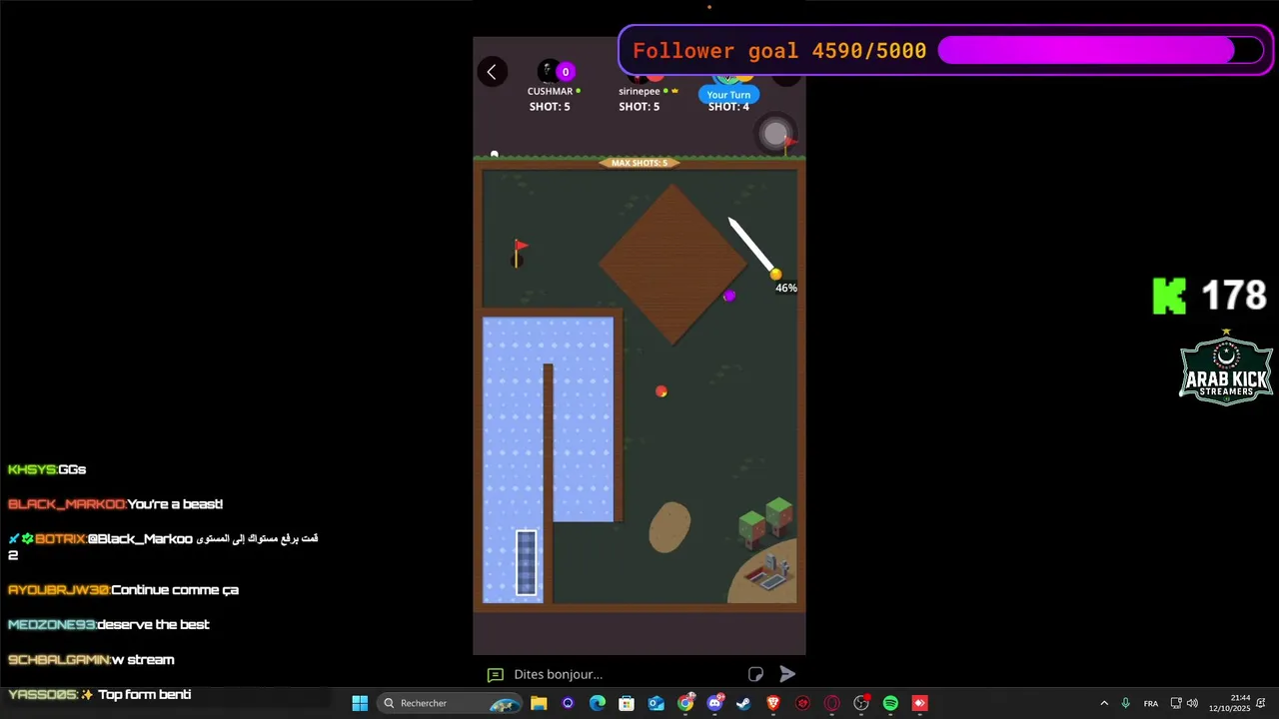Tap the red flag hole
This screenshot has height=719, width=1279.
click(520, 254)
